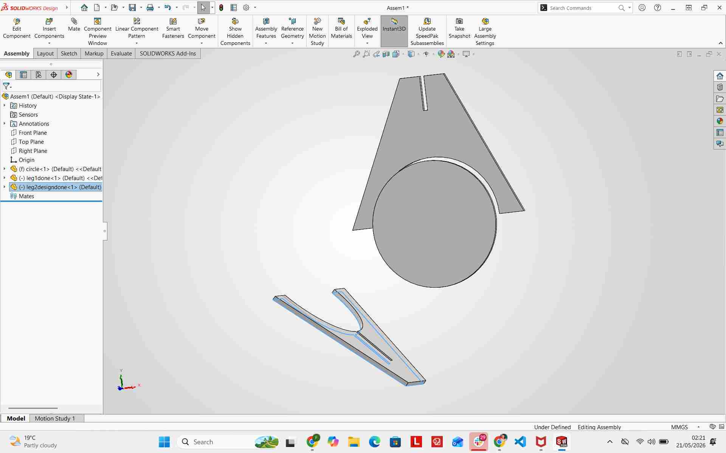Expand the leg2designdone<1> component
Screen dimensions: 726x453
click(x=5, y=187)
